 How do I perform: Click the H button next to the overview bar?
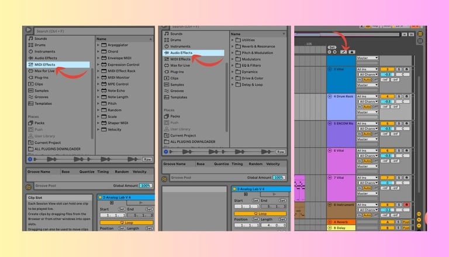click(405, 35)
